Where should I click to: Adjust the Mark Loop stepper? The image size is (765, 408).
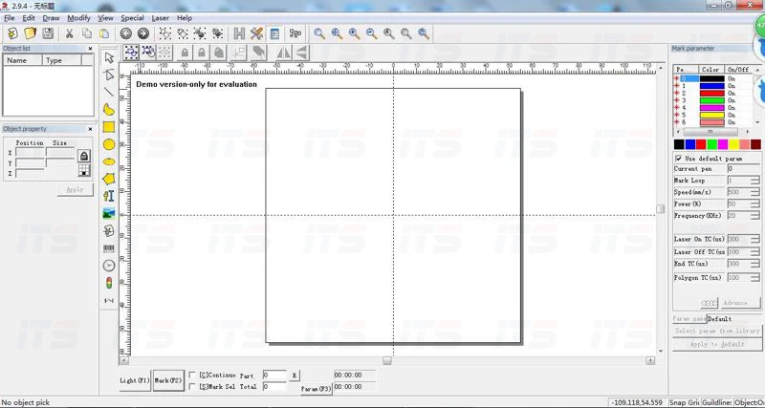754,181
